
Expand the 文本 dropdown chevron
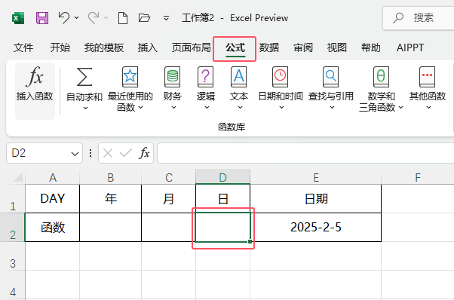240,108
